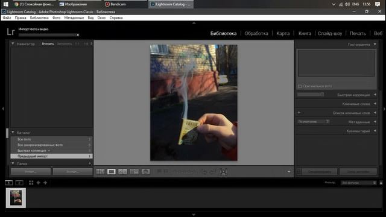The image size is (386, 217).
Task: Click filmstrip grid view shortcut icon
Action: (x=31, y=183)
